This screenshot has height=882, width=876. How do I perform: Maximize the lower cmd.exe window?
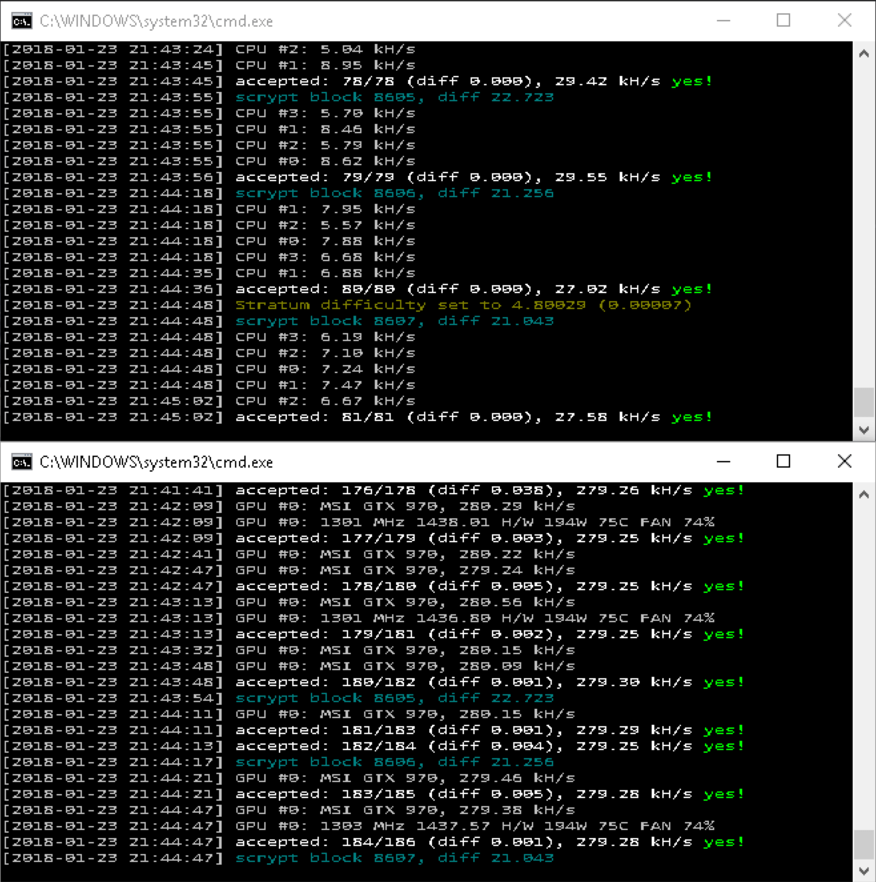click(783, 461)
